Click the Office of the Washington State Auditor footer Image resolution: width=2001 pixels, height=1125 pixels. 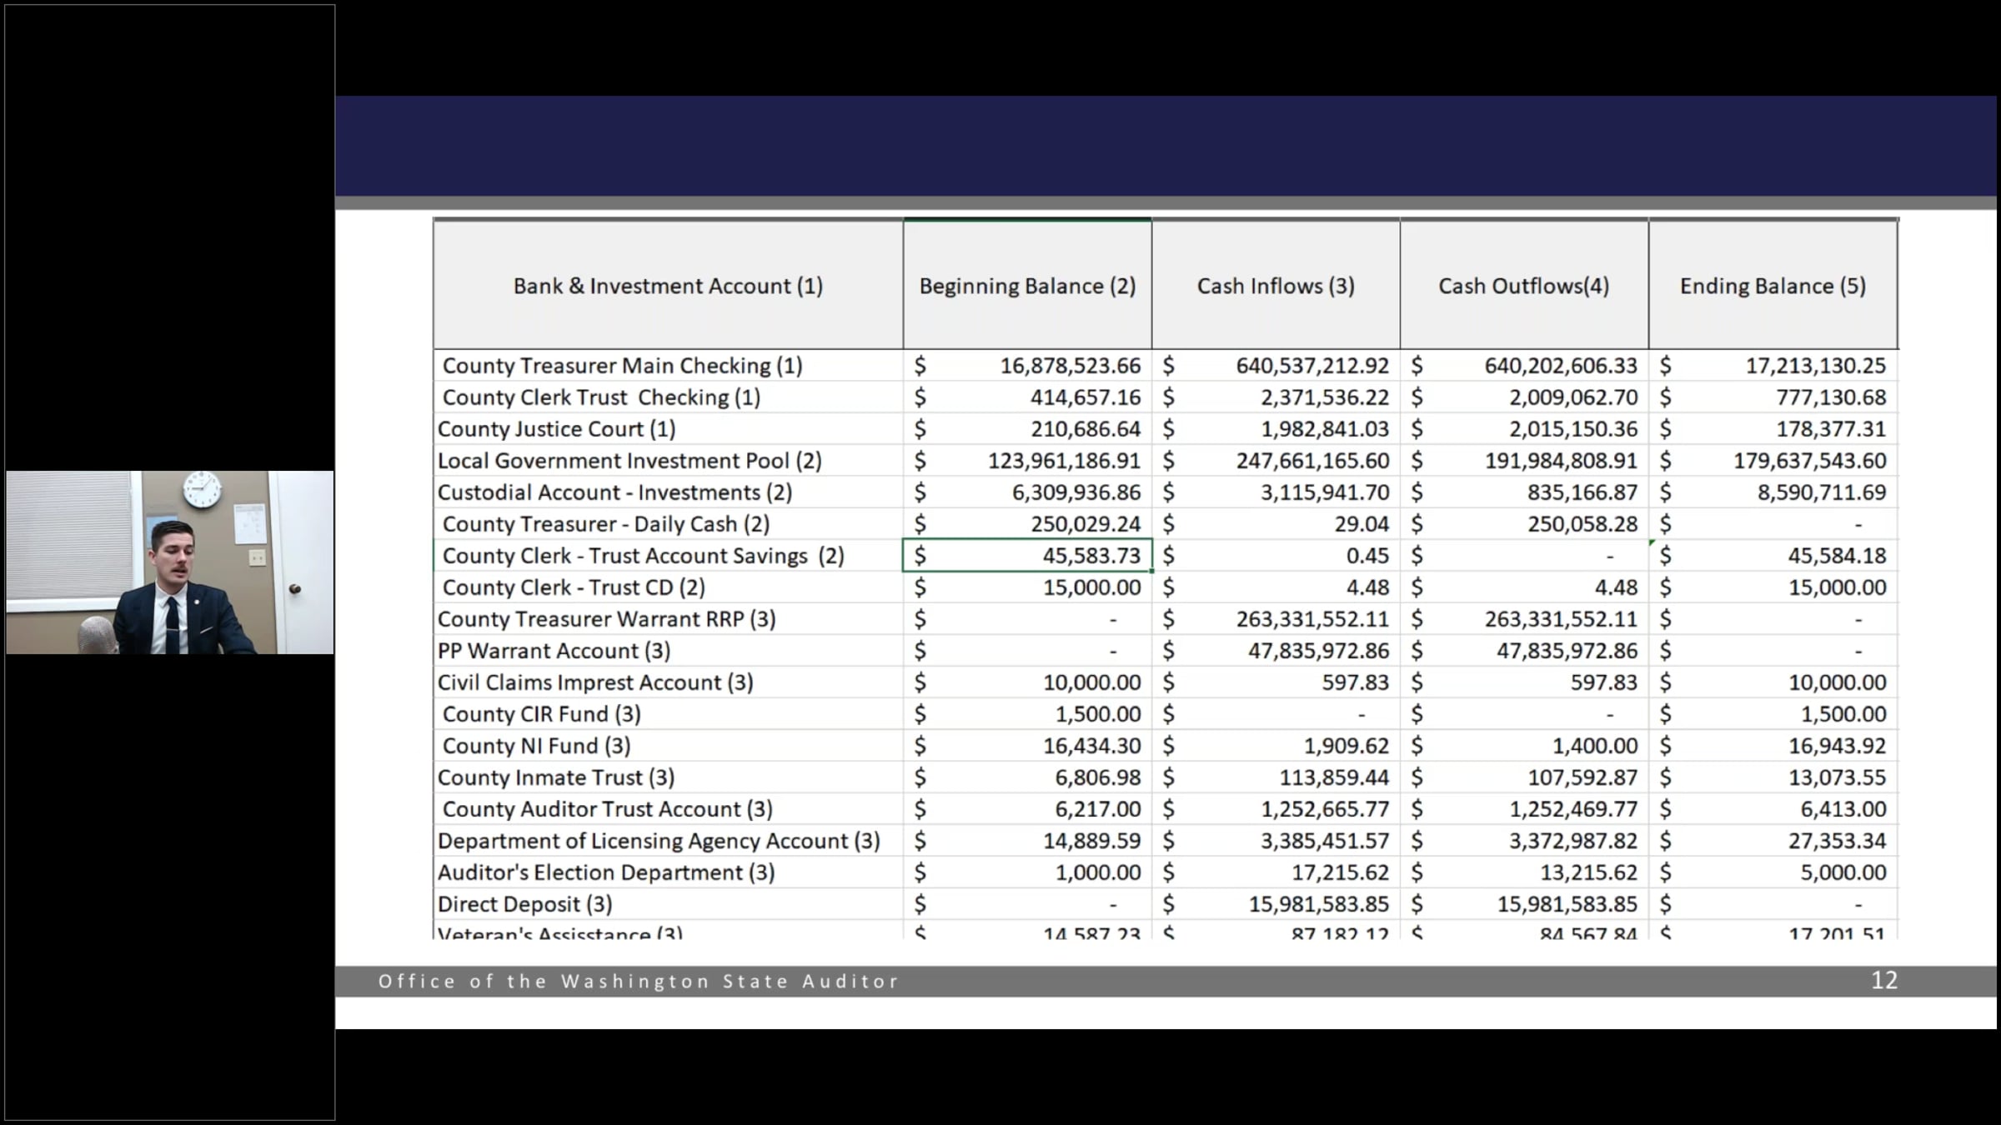click(x=638, y=982)
